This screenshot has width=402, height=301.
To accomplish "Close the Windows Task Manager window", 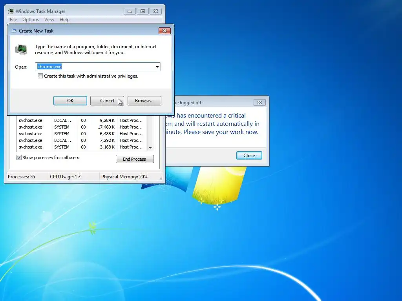I will click(155, 11).
